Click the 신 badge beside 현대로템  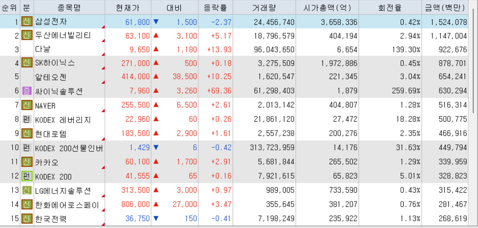27,133
